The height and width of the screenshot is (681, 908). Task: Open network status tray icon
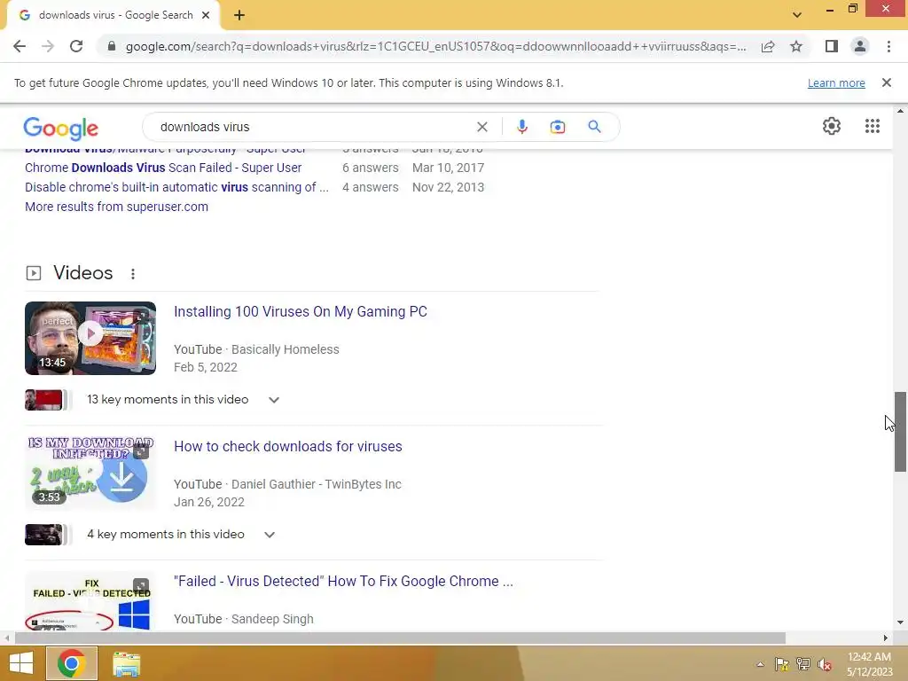[803, 664]
